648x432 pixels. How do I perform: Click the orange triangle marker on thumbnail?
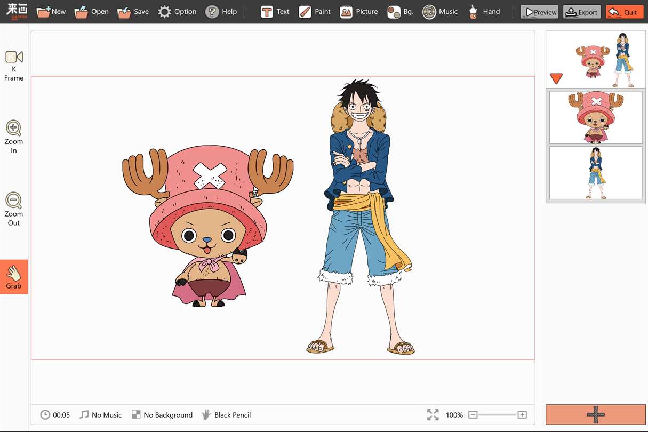click(556, 78)
